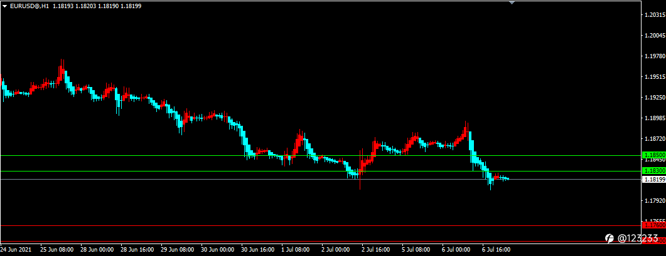
Task: Click the 1.19250 price scale value
Action: (x=655, y=97)
